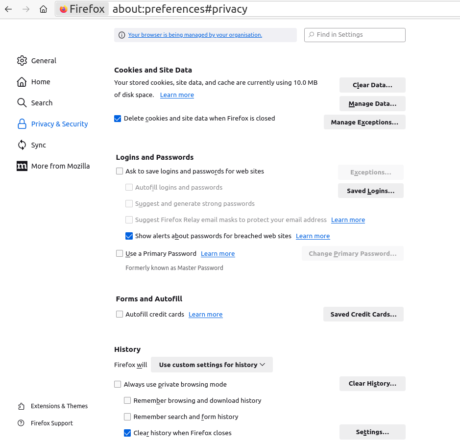Open the browser managed by organisation link
Viewport: 460px width, 443px height.
click(195, 35)
